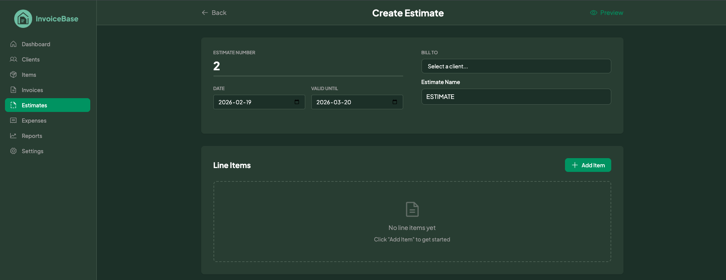Click the Clients people icon
726x280 pixels.
pos(13,59)
